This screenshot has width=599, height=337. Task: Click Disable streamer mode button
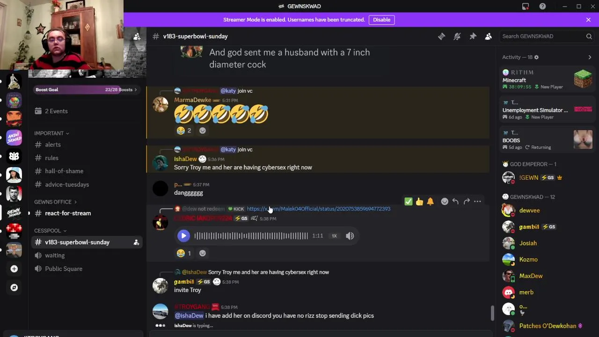pos(381,20)
